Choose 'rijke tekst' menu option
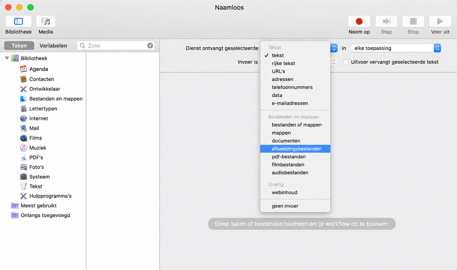This screenshot has height=270, width=457. [x=295, y=63]
